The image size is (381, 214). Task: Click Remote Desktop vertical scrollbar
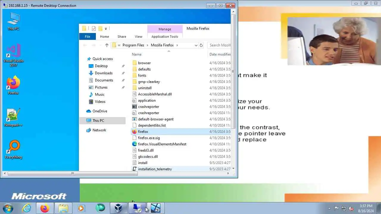(233, 71)
